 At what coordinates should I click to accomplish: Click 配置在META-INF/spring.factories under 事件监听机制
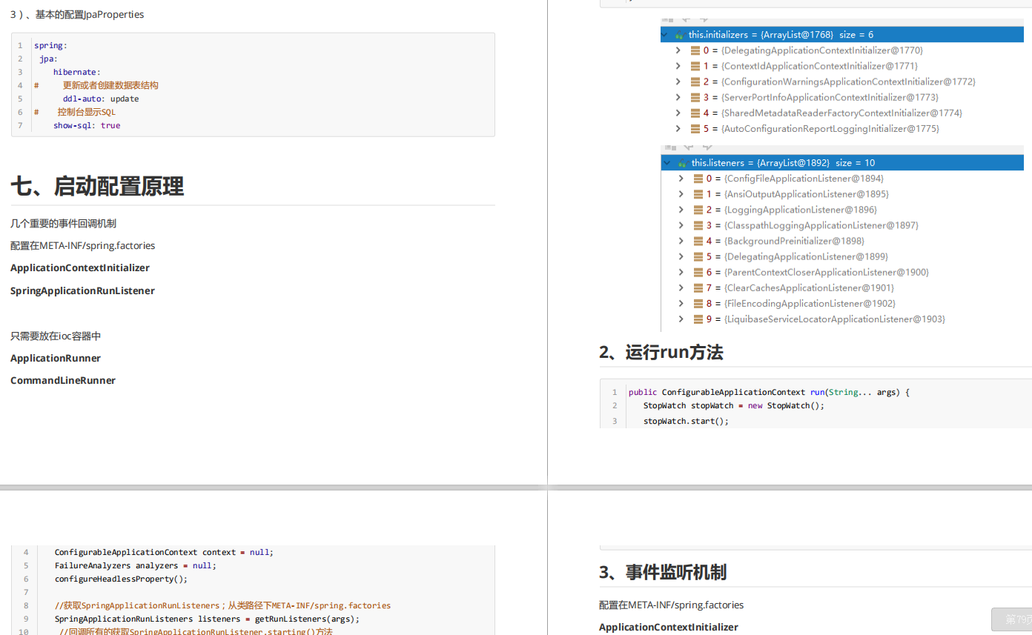point(671,605)
